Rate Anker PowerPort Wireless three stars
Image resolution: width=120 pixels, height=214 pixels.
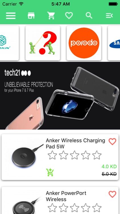click(x=75, y=208)
